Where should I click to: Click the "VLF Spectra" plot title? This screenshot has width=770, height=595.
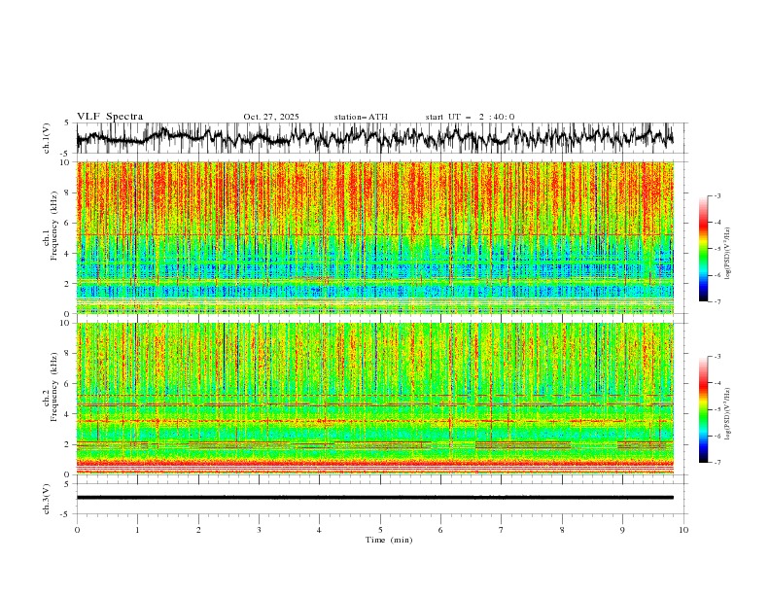pos(110,117)
